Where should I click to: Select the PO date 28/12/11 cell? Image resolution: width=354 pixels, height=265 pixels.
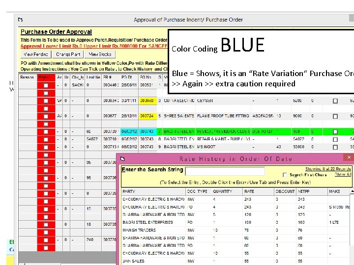(129, 116)
